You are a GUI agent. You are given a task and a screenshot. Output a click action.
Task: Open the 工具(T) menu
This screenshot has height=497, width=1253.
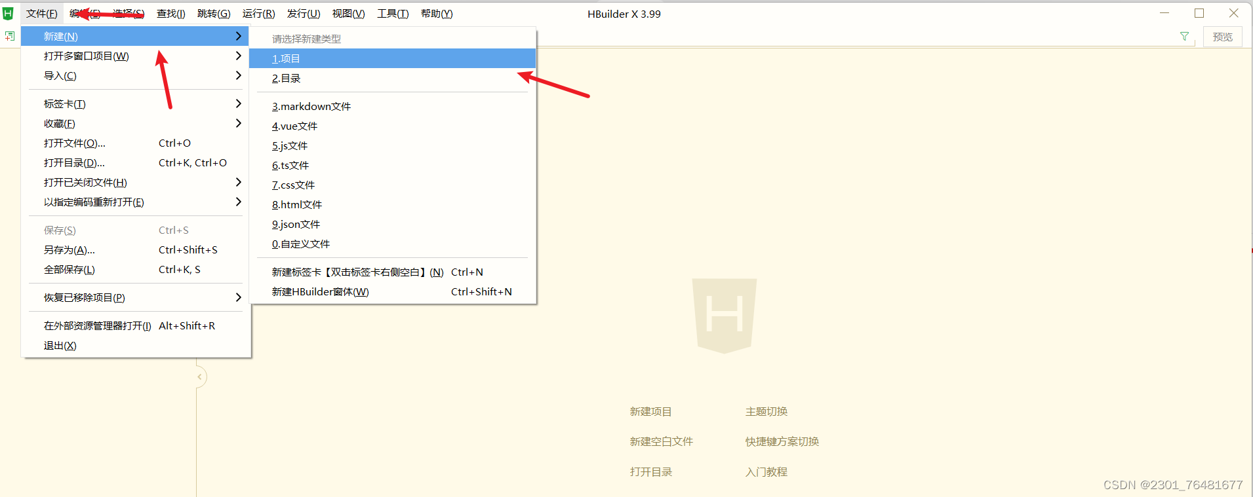pos(393,14)
